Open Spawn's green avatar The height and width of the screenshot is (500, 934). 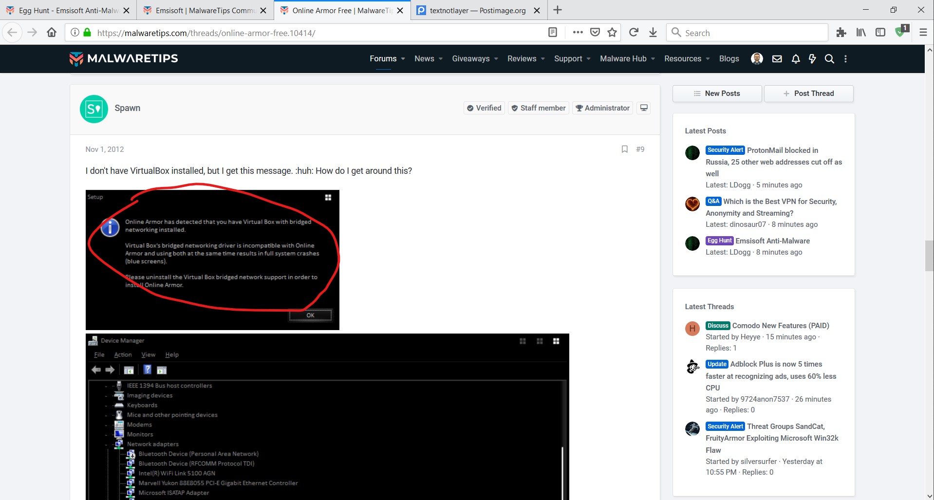point(94,109)
